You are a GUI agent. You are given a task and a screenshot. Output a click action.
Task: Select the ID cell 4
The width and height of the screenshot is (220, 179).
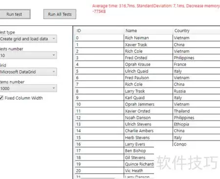(99, 65)
